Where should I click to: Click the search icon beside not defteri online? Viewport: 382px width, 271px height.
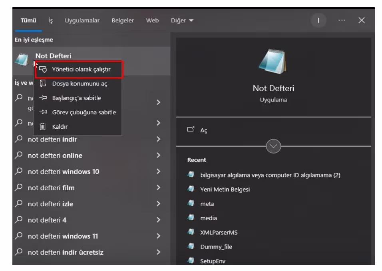18,155
